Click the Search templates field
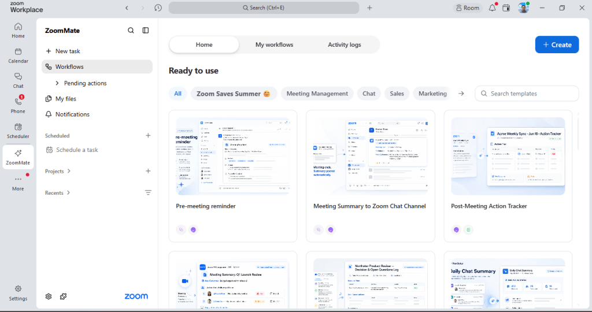This screenshot has height=312, width=592. pyautogui.click(x=527, y=94)
